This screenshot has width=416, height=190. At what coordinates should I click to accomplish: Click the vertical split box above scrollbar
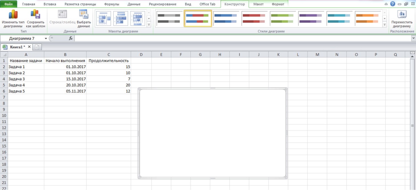tap(412, 53)
